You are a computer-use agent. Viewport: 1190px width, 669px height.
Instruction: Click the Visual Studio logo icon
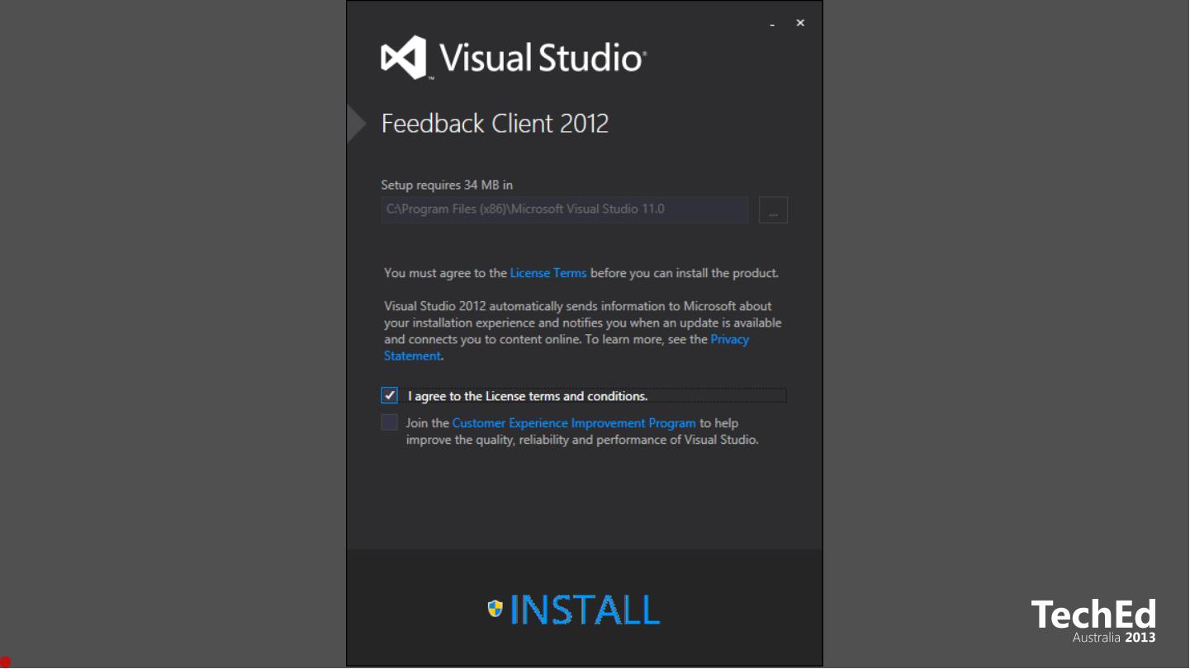pyautogui.click(x=404, y=58)
